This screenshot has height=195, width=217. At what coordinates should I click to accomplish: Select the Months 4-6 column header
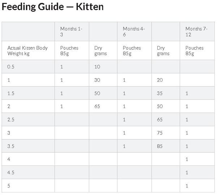click(x=134, y=31)
